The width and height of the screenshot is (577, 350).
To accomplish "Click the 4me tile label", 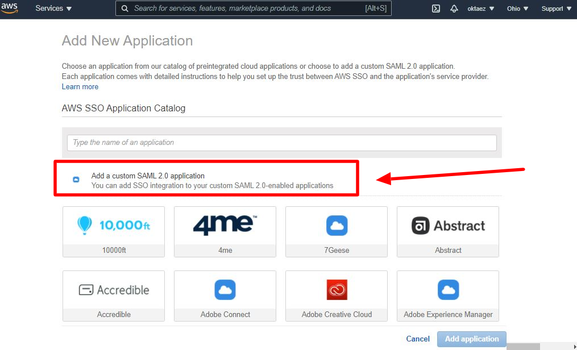I will point(225,250).
